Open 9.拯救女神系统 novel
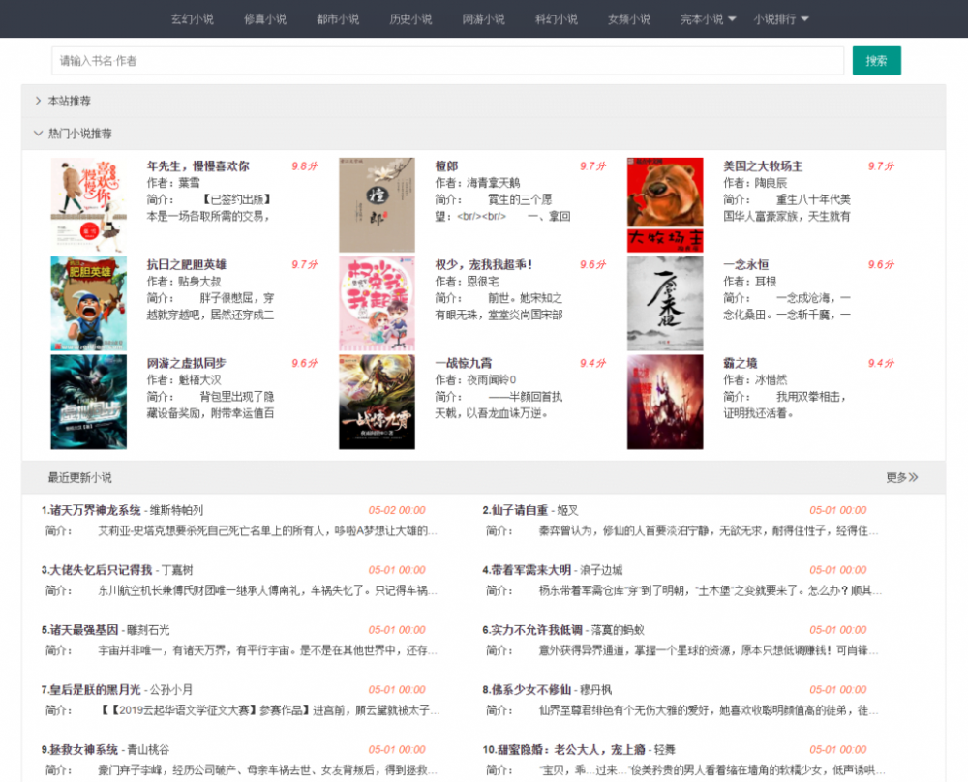 (79, 749)
